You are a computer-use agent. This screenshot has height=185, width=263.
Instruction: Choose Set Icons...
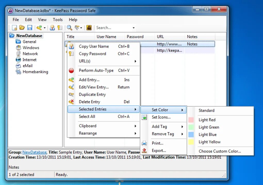(x=163, y=117)
